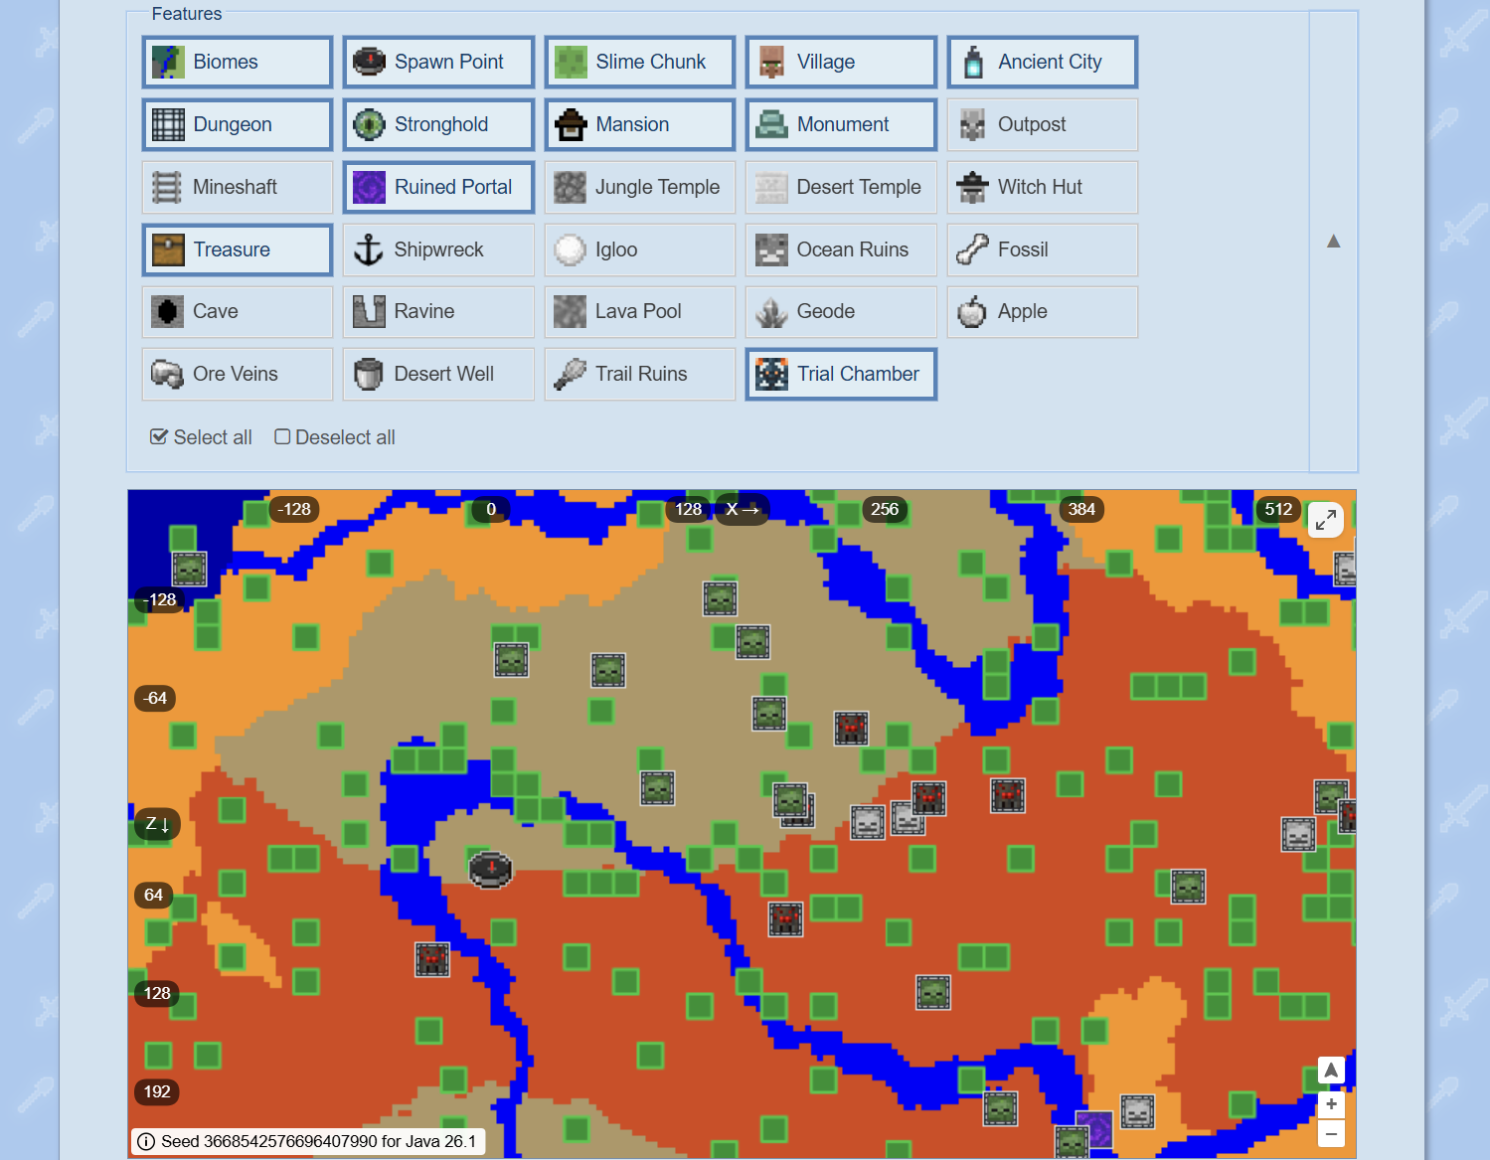The height and width of the screenshot is (1160, 1490).
Task: Toggle the Biomes feature
Action: click(x=237, y=62)
